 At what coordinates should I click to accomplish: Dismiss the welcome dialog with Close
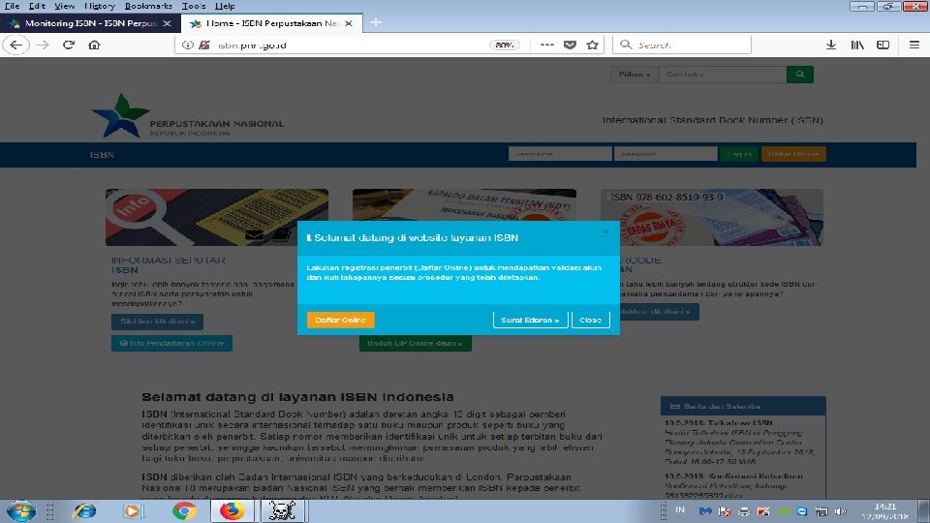coord(590,320)
